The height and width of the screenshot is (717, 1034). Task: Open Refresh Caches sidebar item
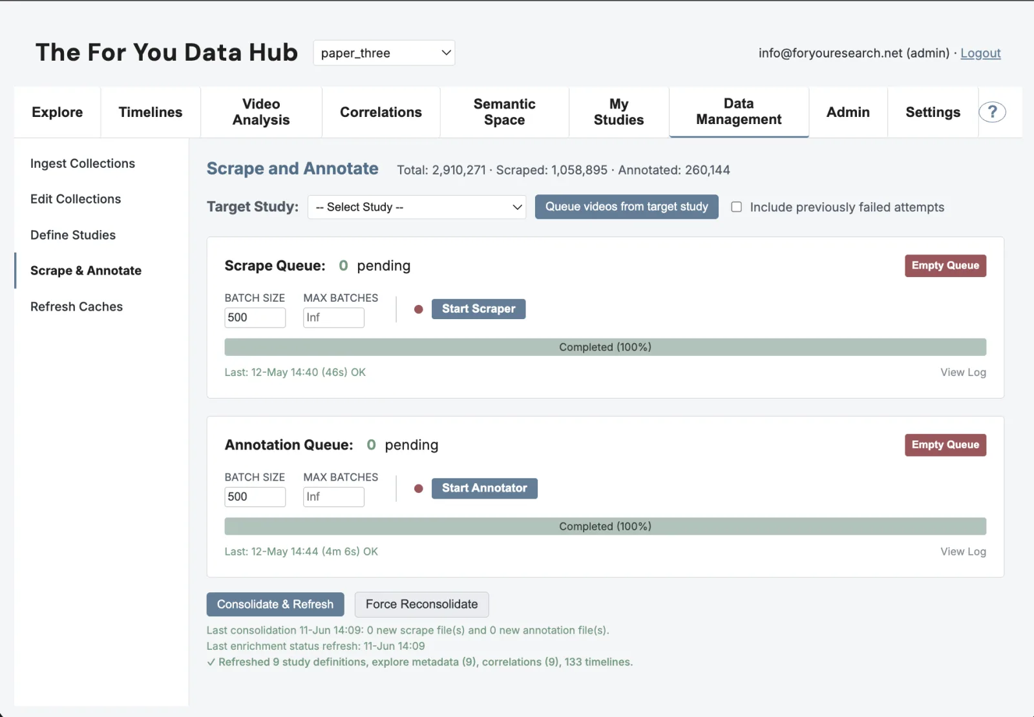[x=76, y=307]
